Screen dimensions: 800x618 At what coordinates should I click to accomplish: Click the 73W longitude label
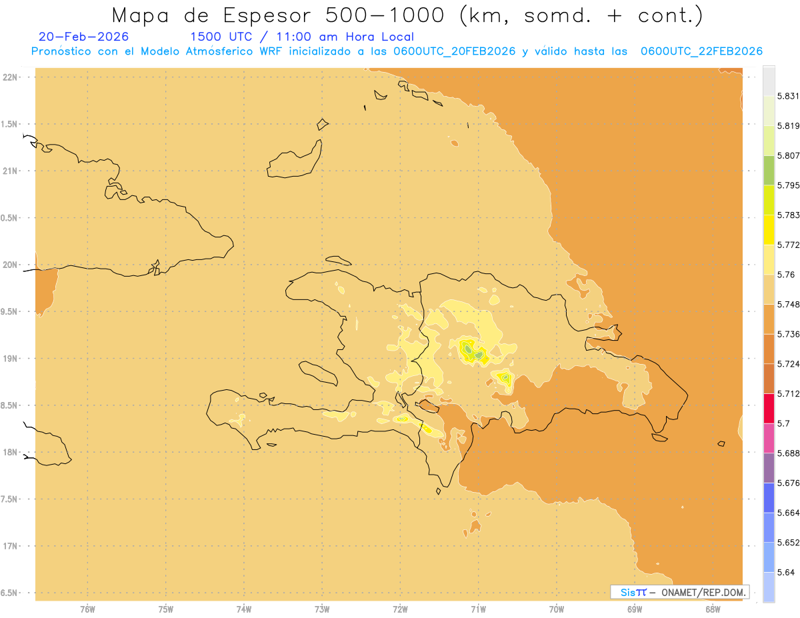(x=322, y=609)
